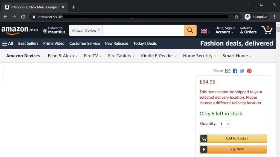Reload the page using the refresh icon
This screenshot has height=157, width=280.
[23, 17]
